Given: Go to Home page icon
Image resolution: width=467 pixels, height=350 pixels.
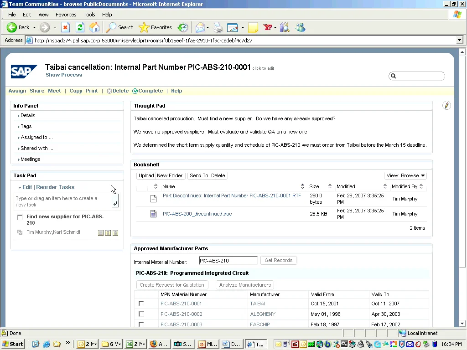Looking at the screenshot, I should [94, 27].
